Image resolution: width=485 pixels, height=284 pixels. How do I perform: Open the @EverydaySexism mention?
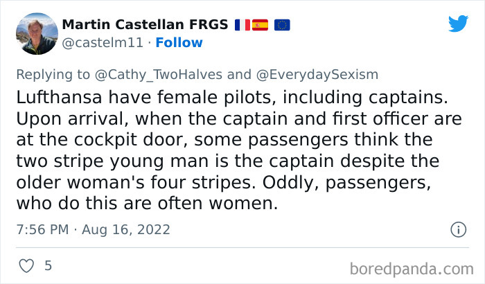coord(317,75)
